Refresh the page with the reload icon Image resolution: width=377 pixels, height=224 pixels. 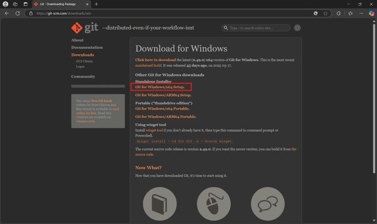[x=17, y=13]
